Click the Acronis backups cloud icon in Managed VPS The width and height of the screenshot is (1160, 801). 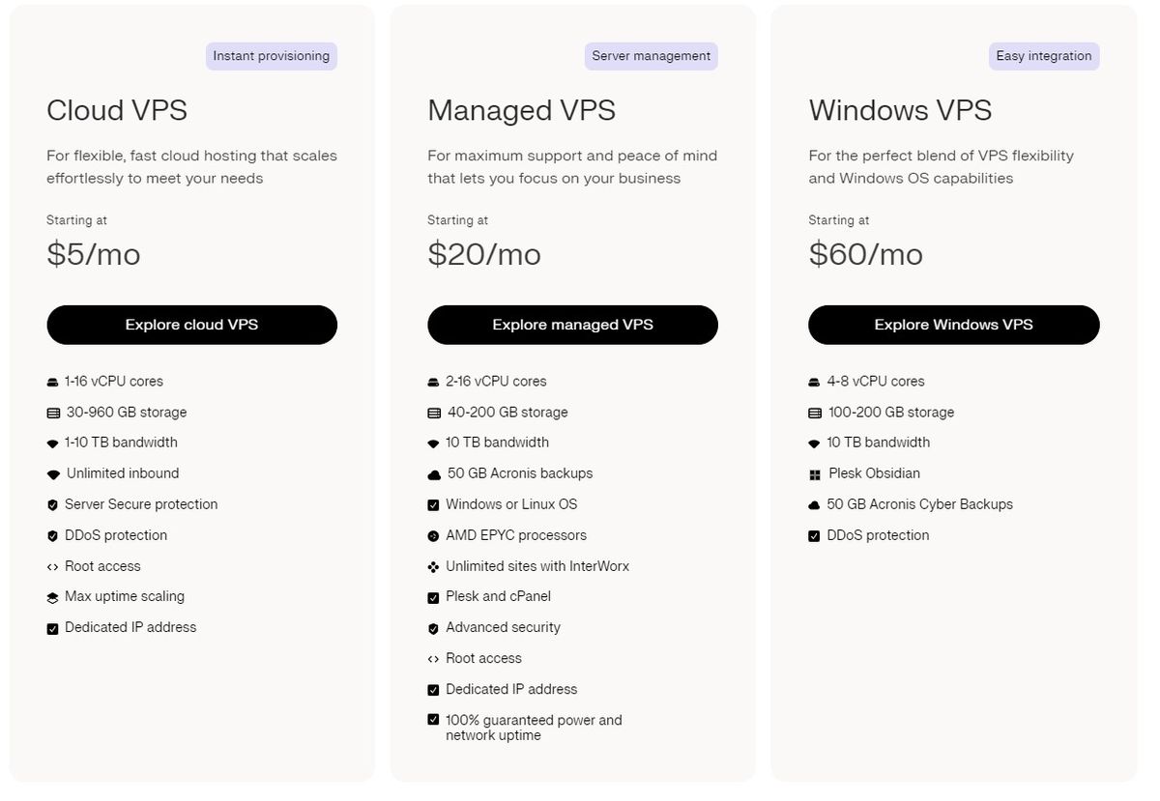point(433,473)
